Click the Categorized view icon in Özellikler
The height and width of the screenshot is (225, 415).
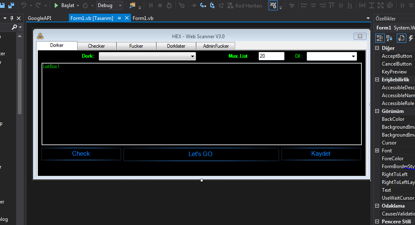pyautogui.click(x=380, y=38)
